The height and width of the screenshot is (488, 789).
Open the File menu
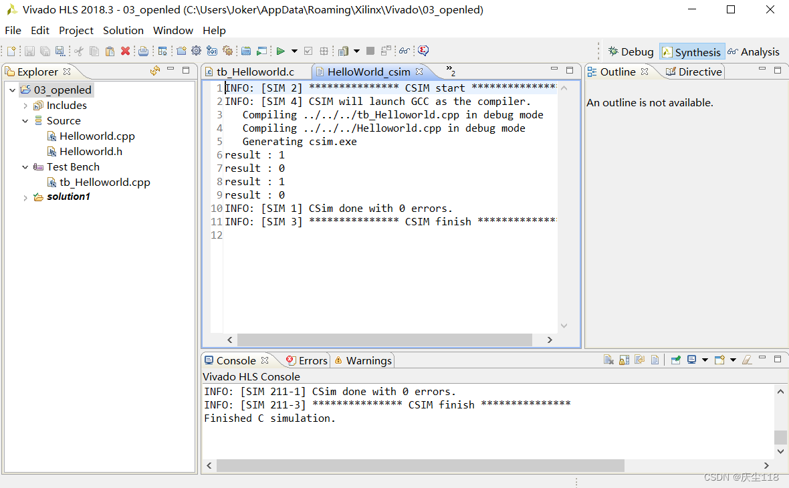point(13,30)
